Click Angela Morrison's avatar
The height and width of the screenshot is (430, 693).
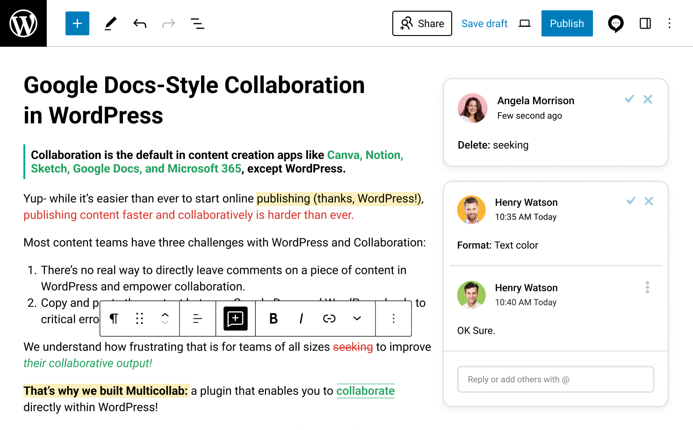coord(473,108)
